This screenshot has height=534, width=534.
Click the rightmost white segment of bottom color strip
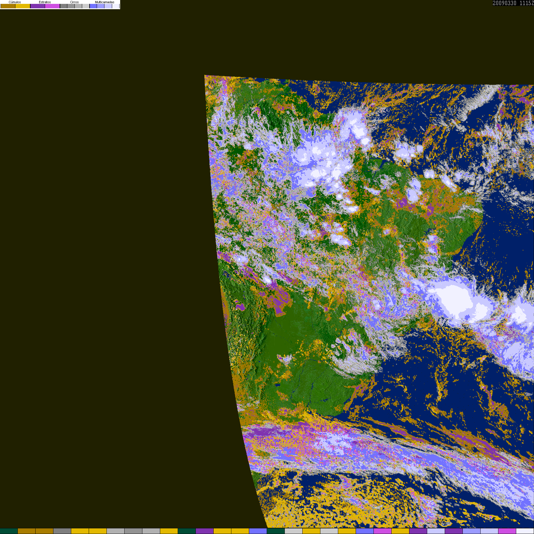[525, 531]
